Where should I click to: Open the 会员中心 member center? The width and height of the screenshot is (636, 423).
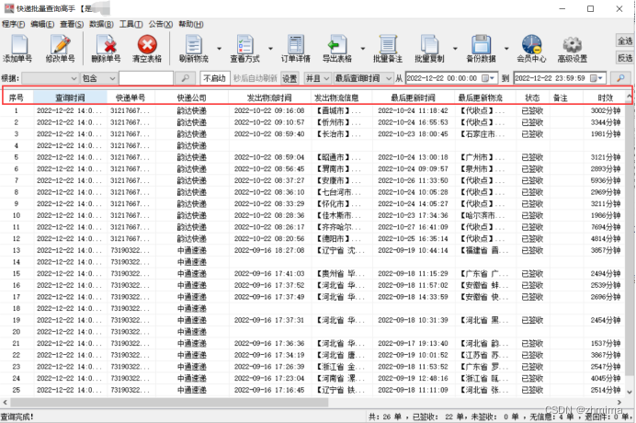pos(531,49)
